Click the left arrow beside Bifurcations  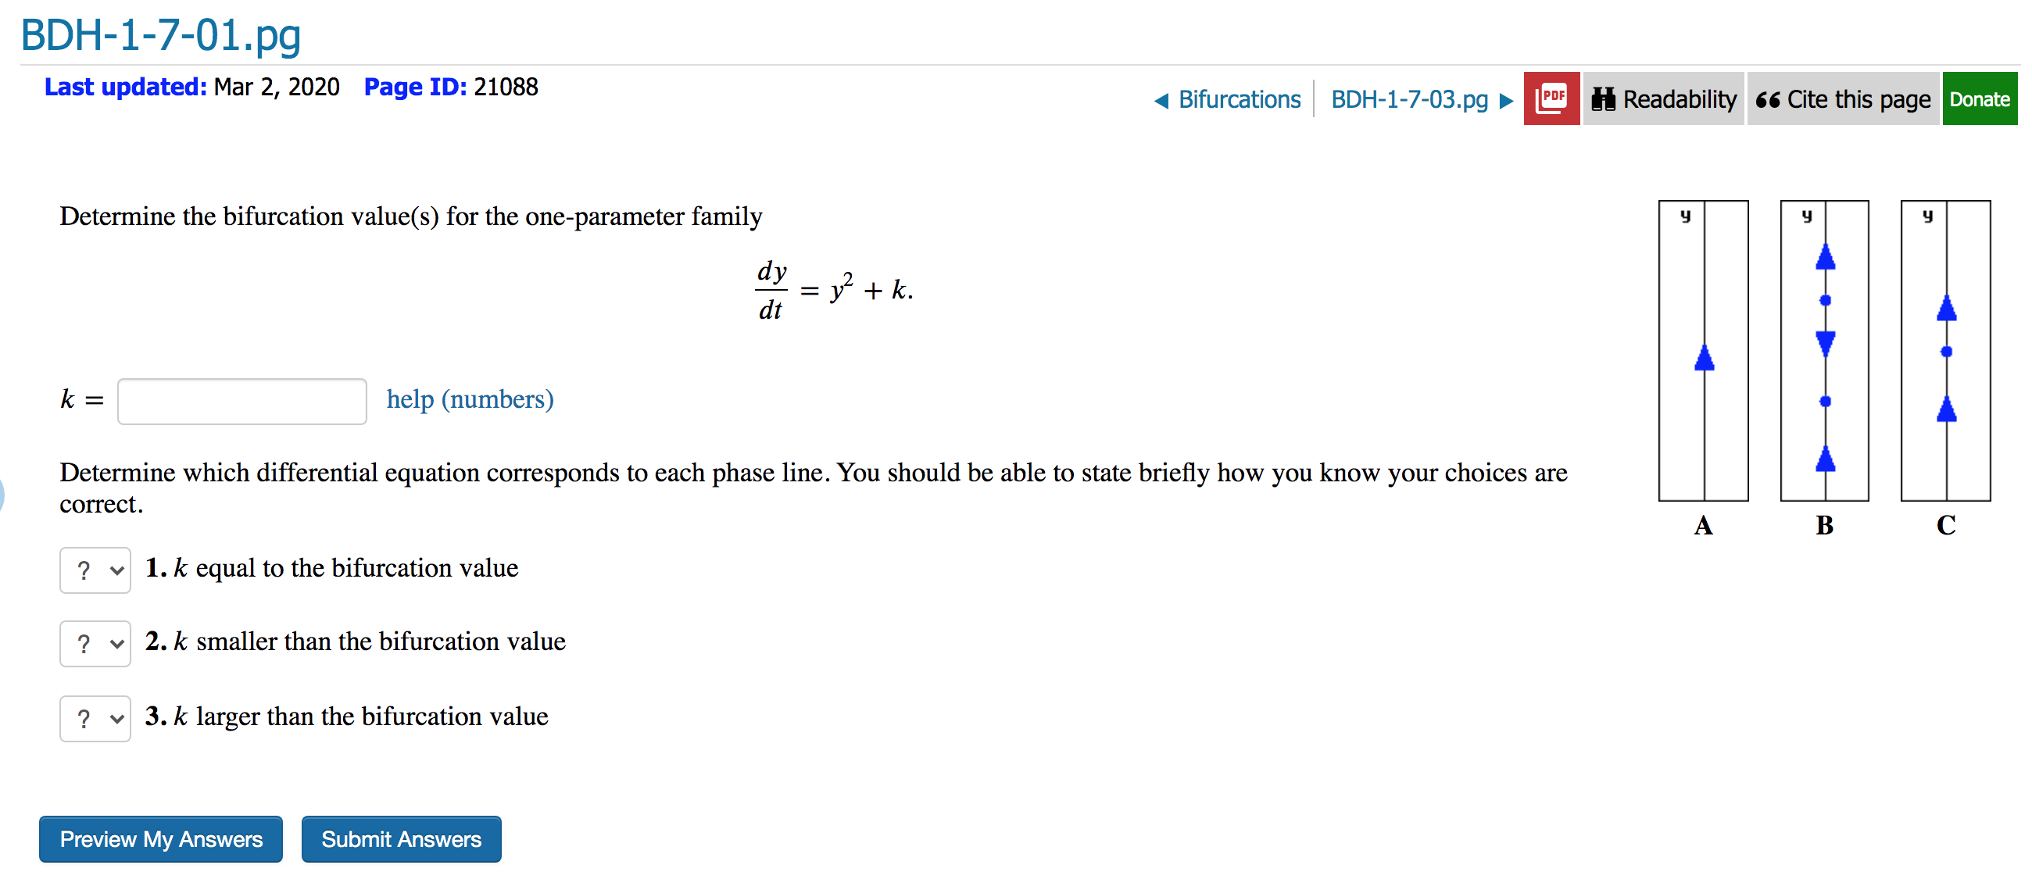(x=1161, y=100)
